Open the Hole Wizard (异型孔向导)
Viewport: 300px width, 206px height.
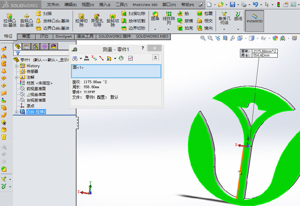point(96,20)
